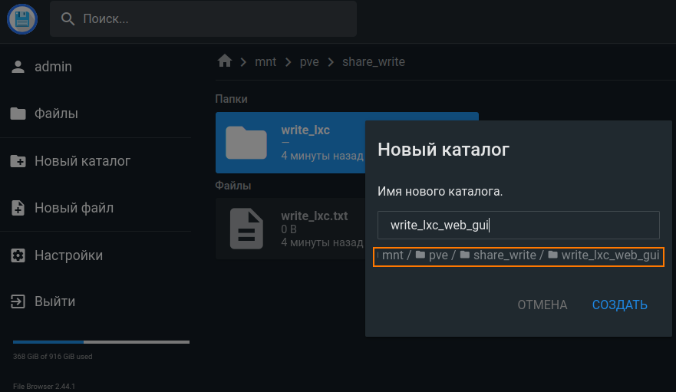Click the write_lxc folder icon
This screenshot has height=392, width=676.
[246, 142]
